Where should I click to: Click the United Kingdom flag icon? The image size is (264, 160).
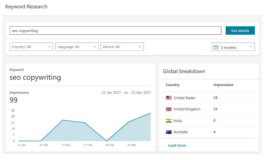pyautogui.click(x=169, y=109)
